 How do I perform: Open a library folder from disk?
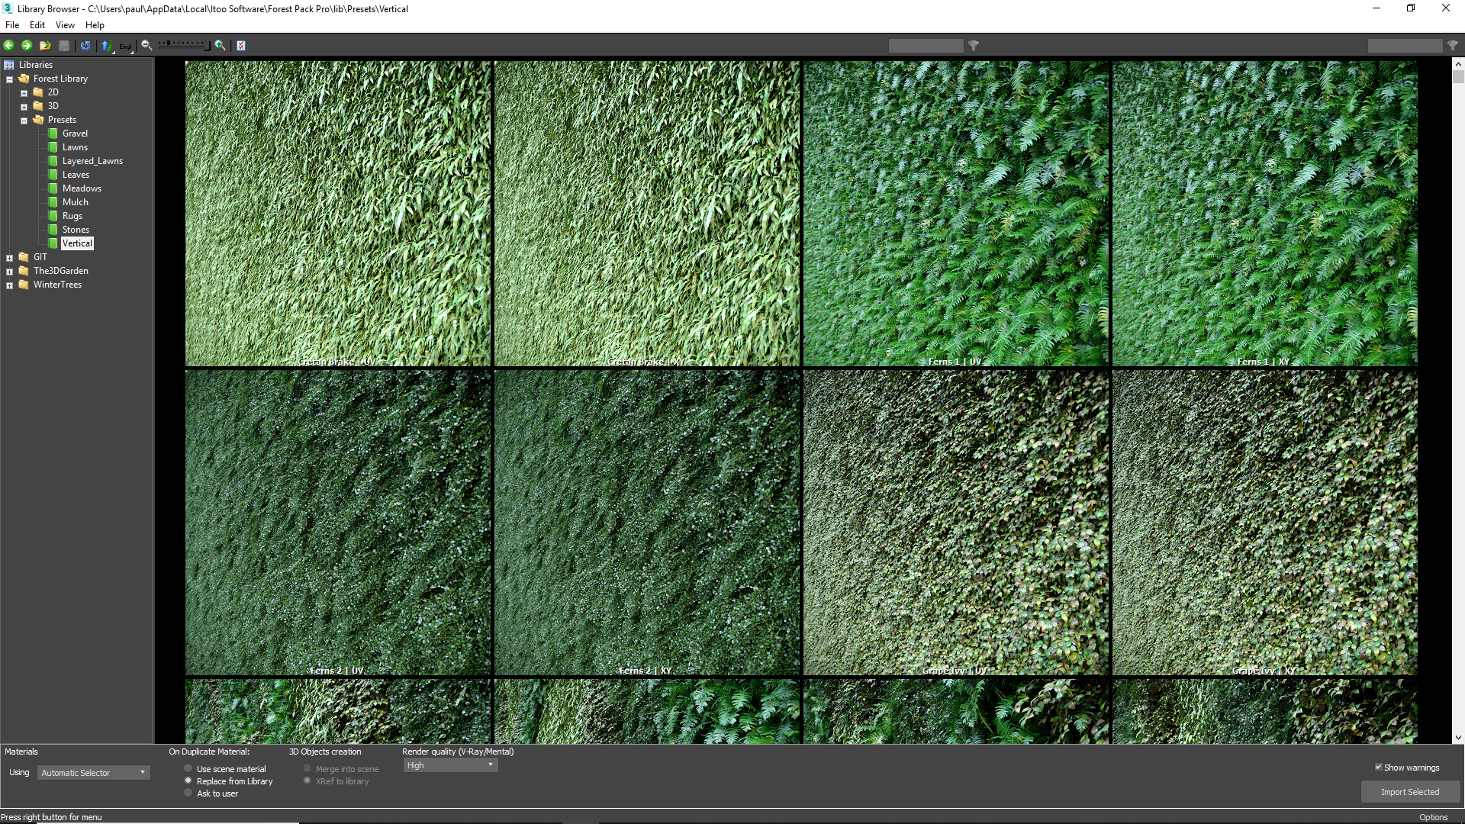[x=45, y=45]
